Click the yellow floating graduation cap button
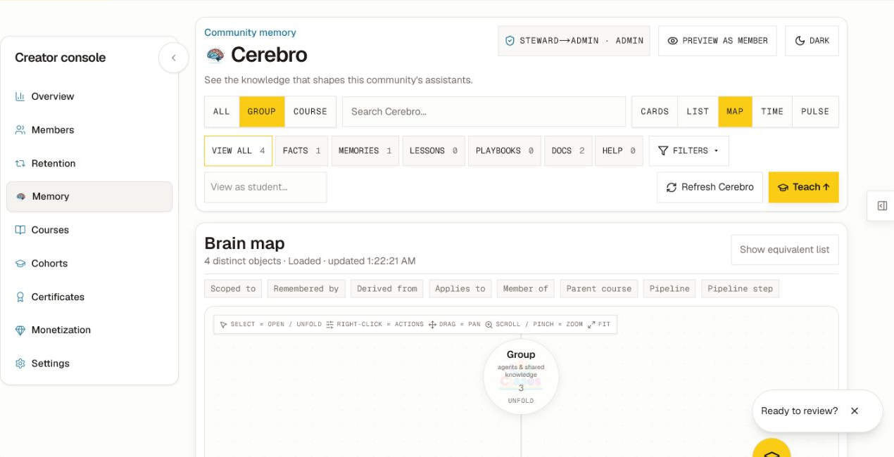Viewport: 894px width, 457px height. point(772,448)
